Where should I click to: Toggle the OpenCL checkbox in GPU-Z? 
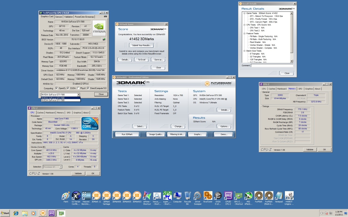click(57, 88)
